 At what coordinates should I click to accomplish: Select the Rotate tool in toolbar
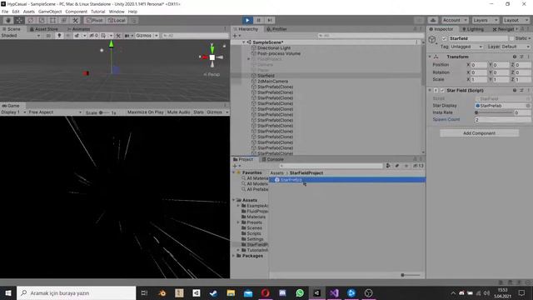[31, 20]
